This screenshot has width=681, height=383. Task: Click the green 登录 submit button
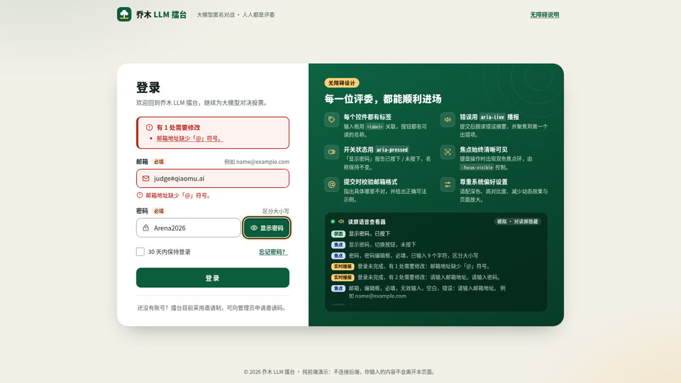[x=213, y=278]
